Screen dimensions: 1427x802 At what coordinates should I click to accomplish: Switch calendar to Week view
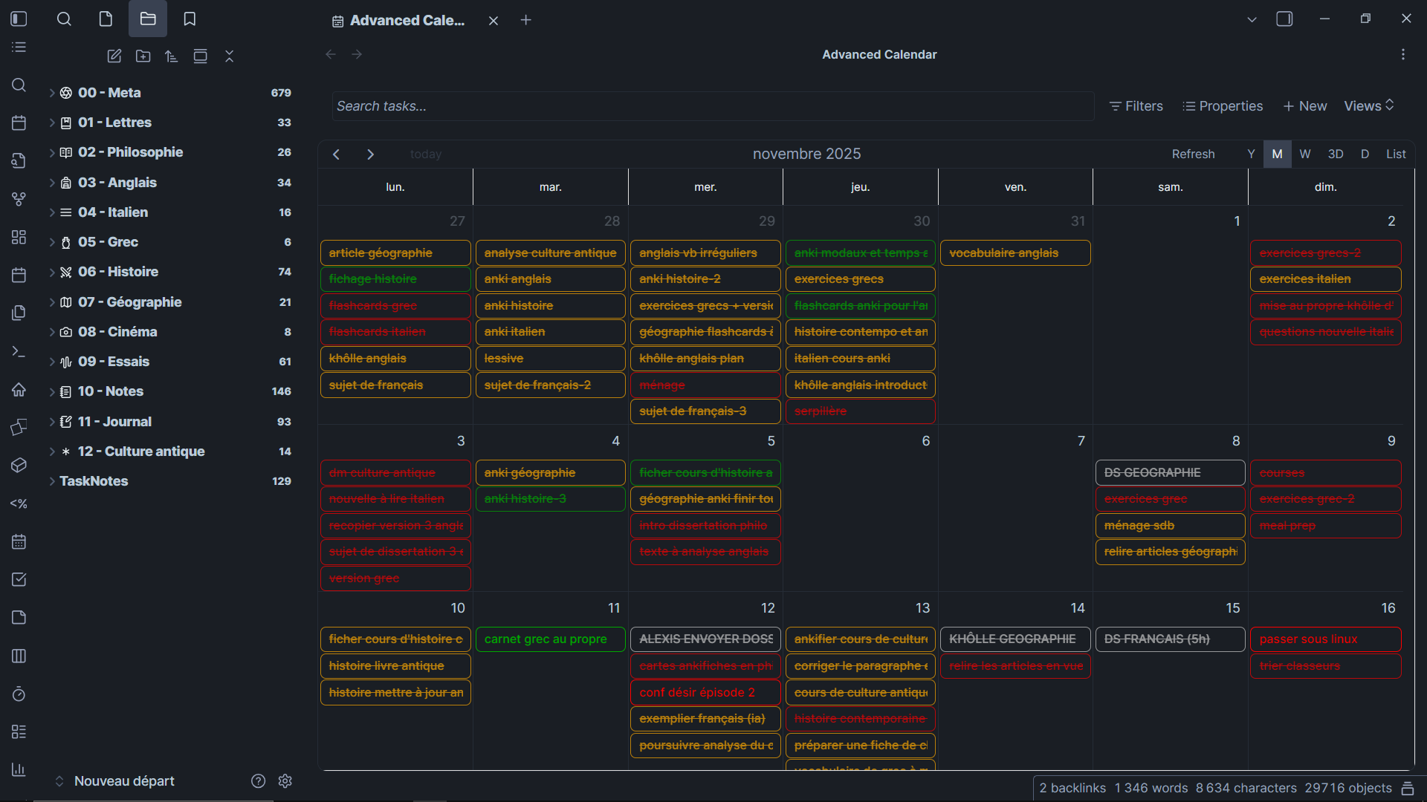[x=1305, y=154]
